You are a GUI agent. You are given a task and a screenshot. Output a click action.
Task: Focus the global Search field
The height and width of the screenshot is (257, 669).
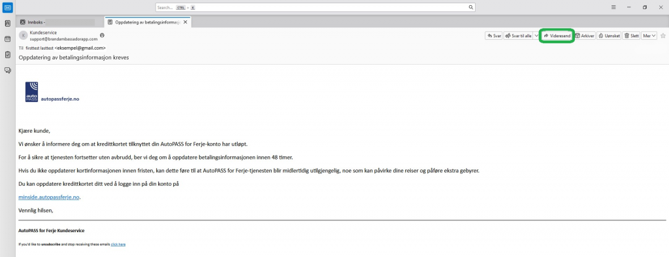(316, 8)
